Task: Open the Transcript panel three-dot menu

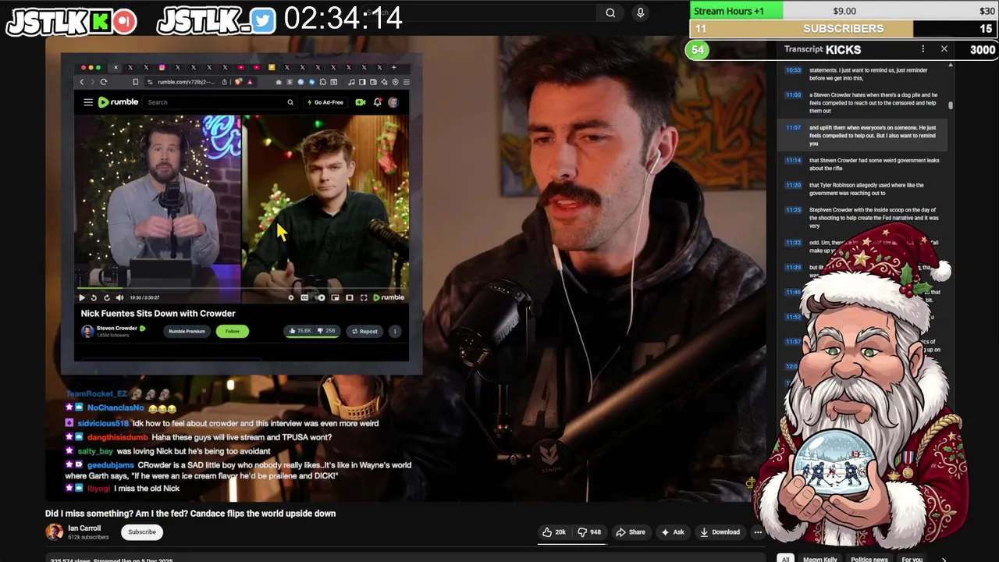Action: point(923,49)
